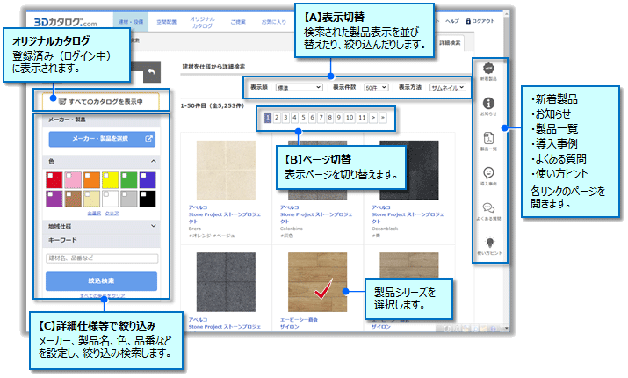Click the last page » button
This screenshot has width=628, height=378.
click(x=383, y=118)
